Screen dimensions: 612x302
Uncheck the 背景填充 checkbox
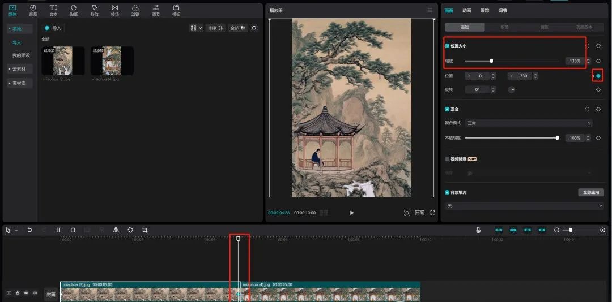pos(447,192)
